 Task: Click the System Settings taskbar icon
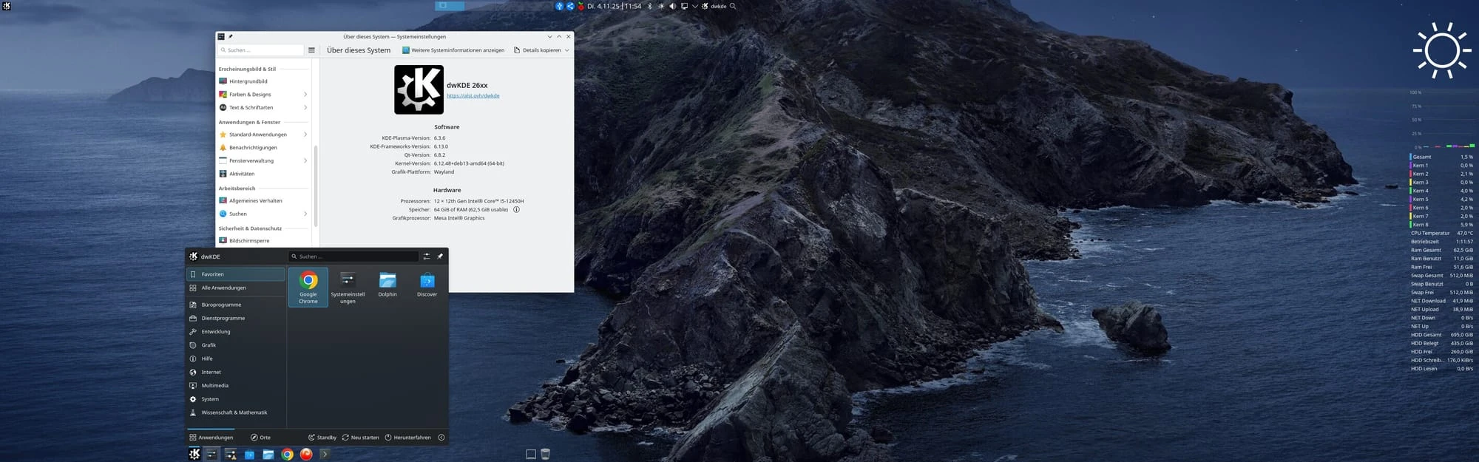click(x=211, y=454)
